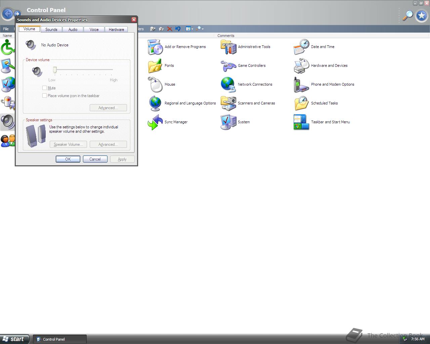The width and height of the screenshot is (430, 344).
Task: Open the Network Connections icon
Action: pos(228,85)
